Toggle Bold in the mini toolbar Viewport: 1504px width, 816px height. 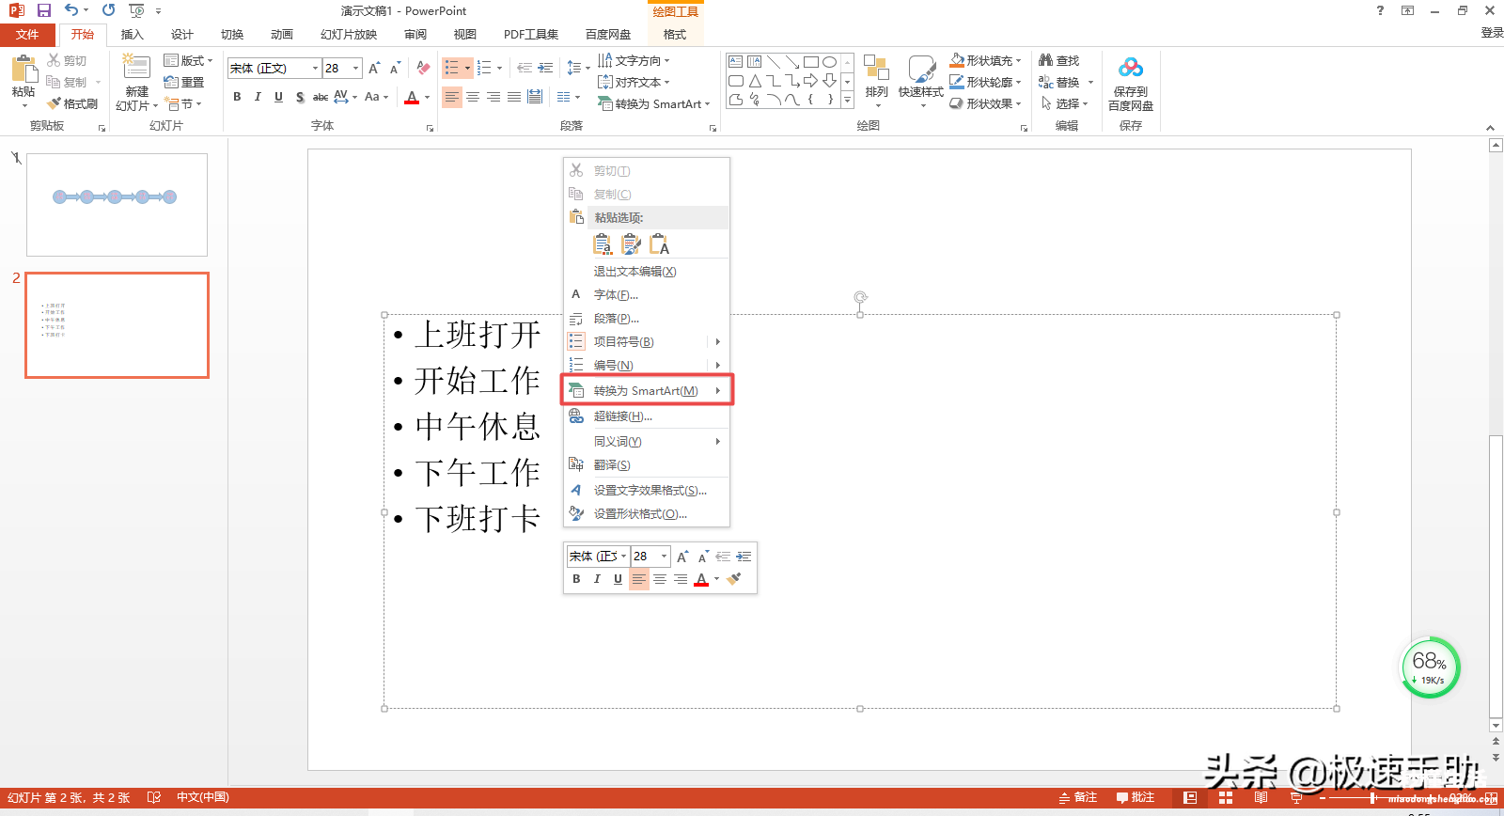pyautogui.click(x=576, y=579)
